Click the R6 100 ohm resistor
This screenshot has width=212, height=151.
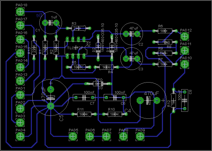pyautogui.click(x=165, y=31)
